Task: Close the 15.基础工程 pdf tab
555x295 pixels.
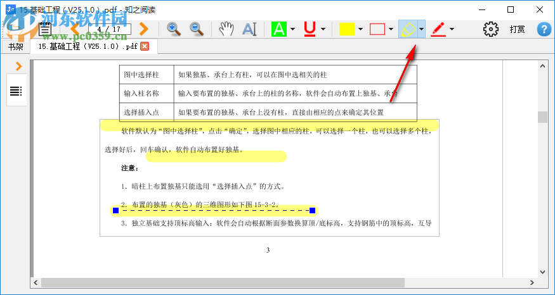Action: [145, 46]
